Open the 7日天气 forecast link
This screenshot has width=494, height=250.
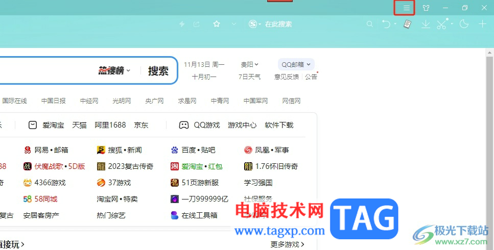tap(249, 77)
